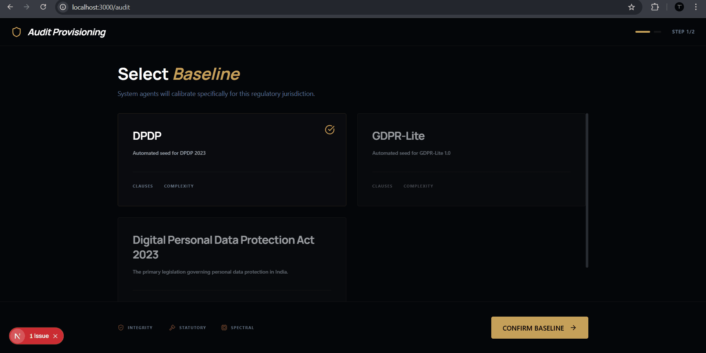The image size is (706, 353).
Task: Open the browser extensions menu
Action: (655, 7)
